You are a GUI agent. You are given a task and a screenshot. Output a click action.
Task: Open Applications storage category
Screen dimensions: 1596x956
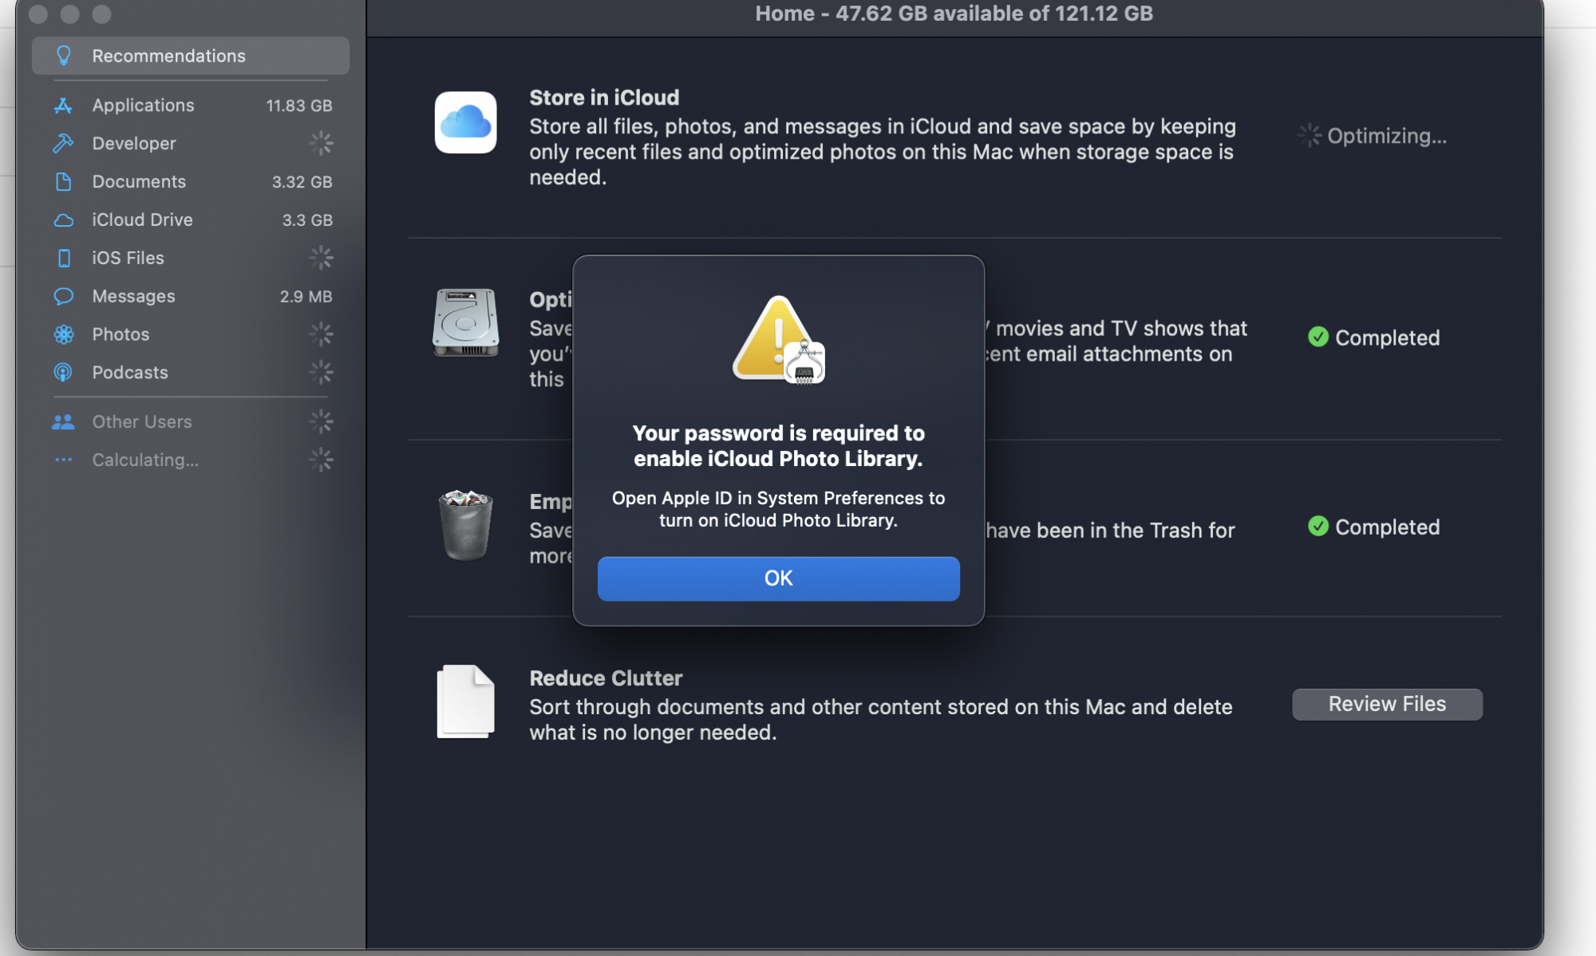point(190,105)
